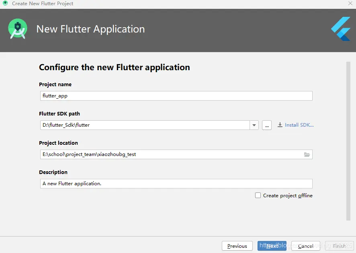Viewport: 356px width, 253px height.
Task: Click the Install SDK download icon
Action: [x=280, y=125]
